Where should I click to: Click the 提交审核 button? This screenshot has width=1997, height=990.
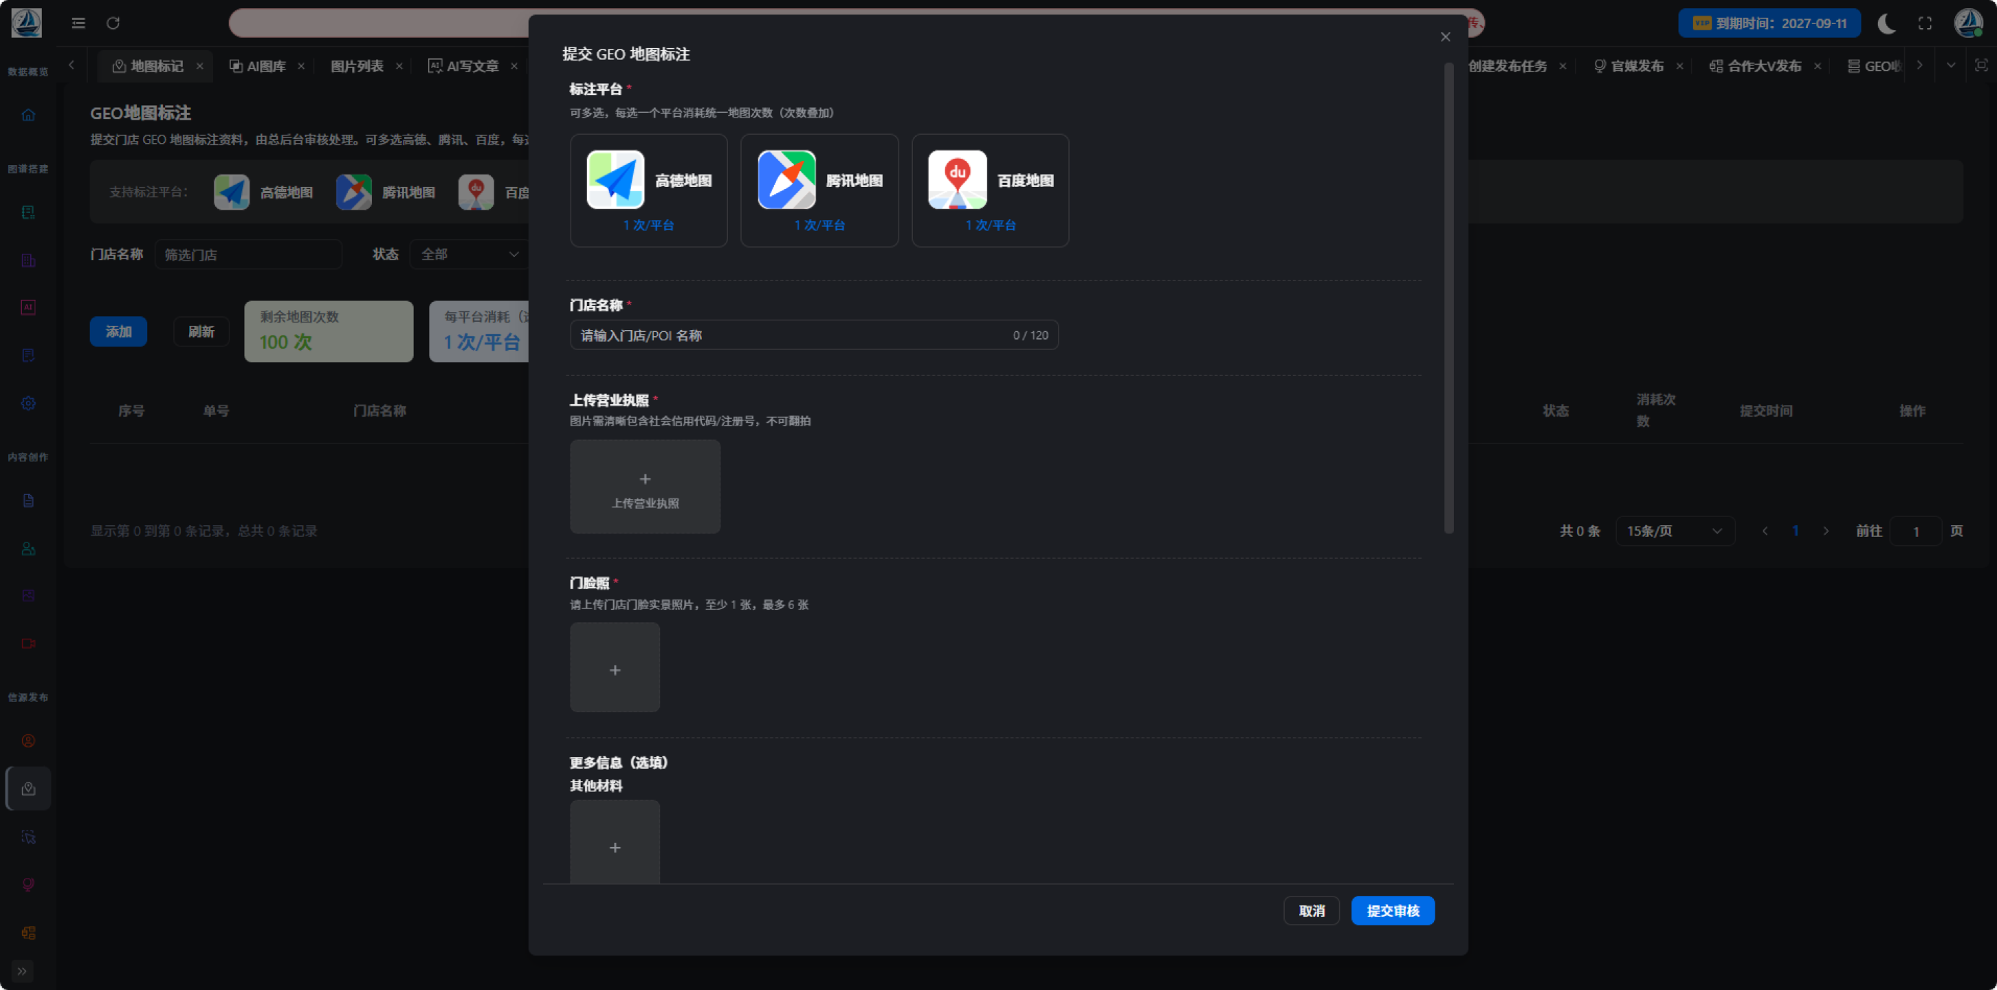pyautogui.click(x=1392, y=910)
